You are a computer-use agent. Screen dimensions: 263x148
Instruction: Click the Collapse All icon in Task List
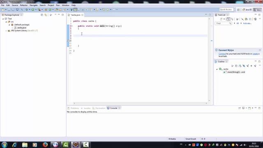[x=250, y=19]
